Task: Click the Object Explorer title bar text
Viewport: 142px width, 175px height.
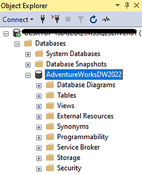Action: [24, 6]
